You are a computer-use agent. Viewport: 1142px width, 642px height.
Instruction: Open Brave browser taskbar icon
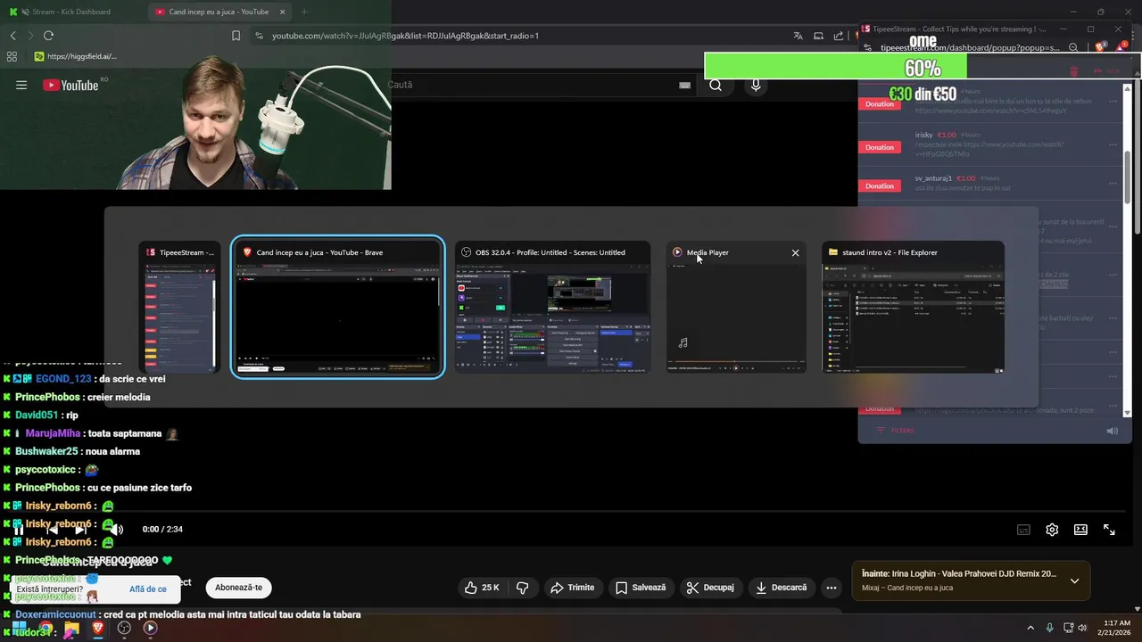click(x=98, y=628)
